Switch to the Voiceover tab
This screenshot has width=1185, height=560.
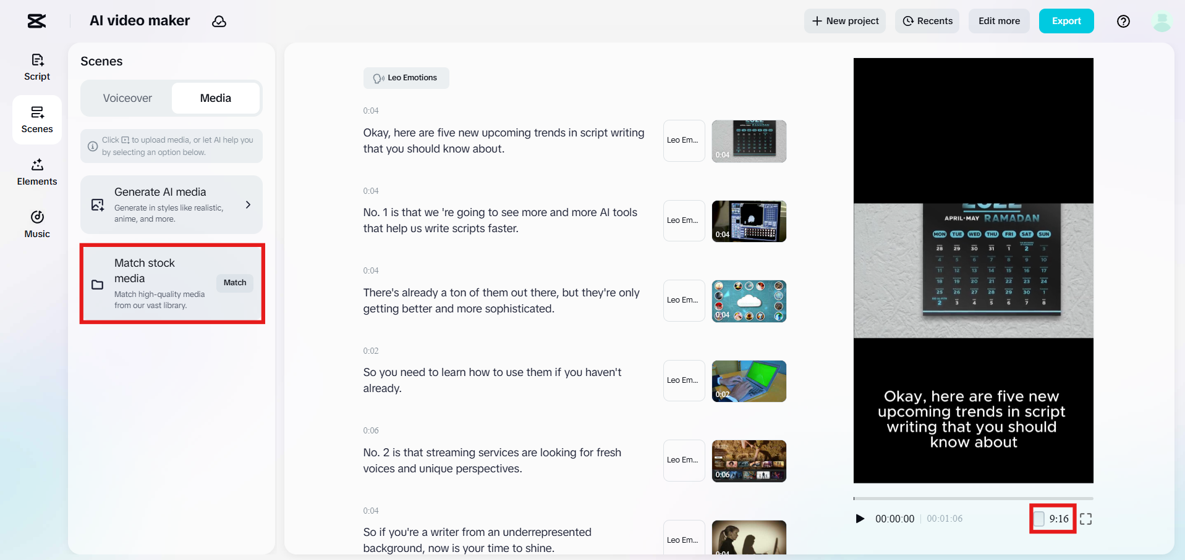click(x=127, y=98)
